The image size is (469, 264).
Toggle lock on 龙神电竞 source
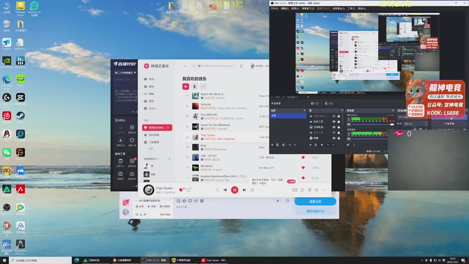click(x=339, y=127)
